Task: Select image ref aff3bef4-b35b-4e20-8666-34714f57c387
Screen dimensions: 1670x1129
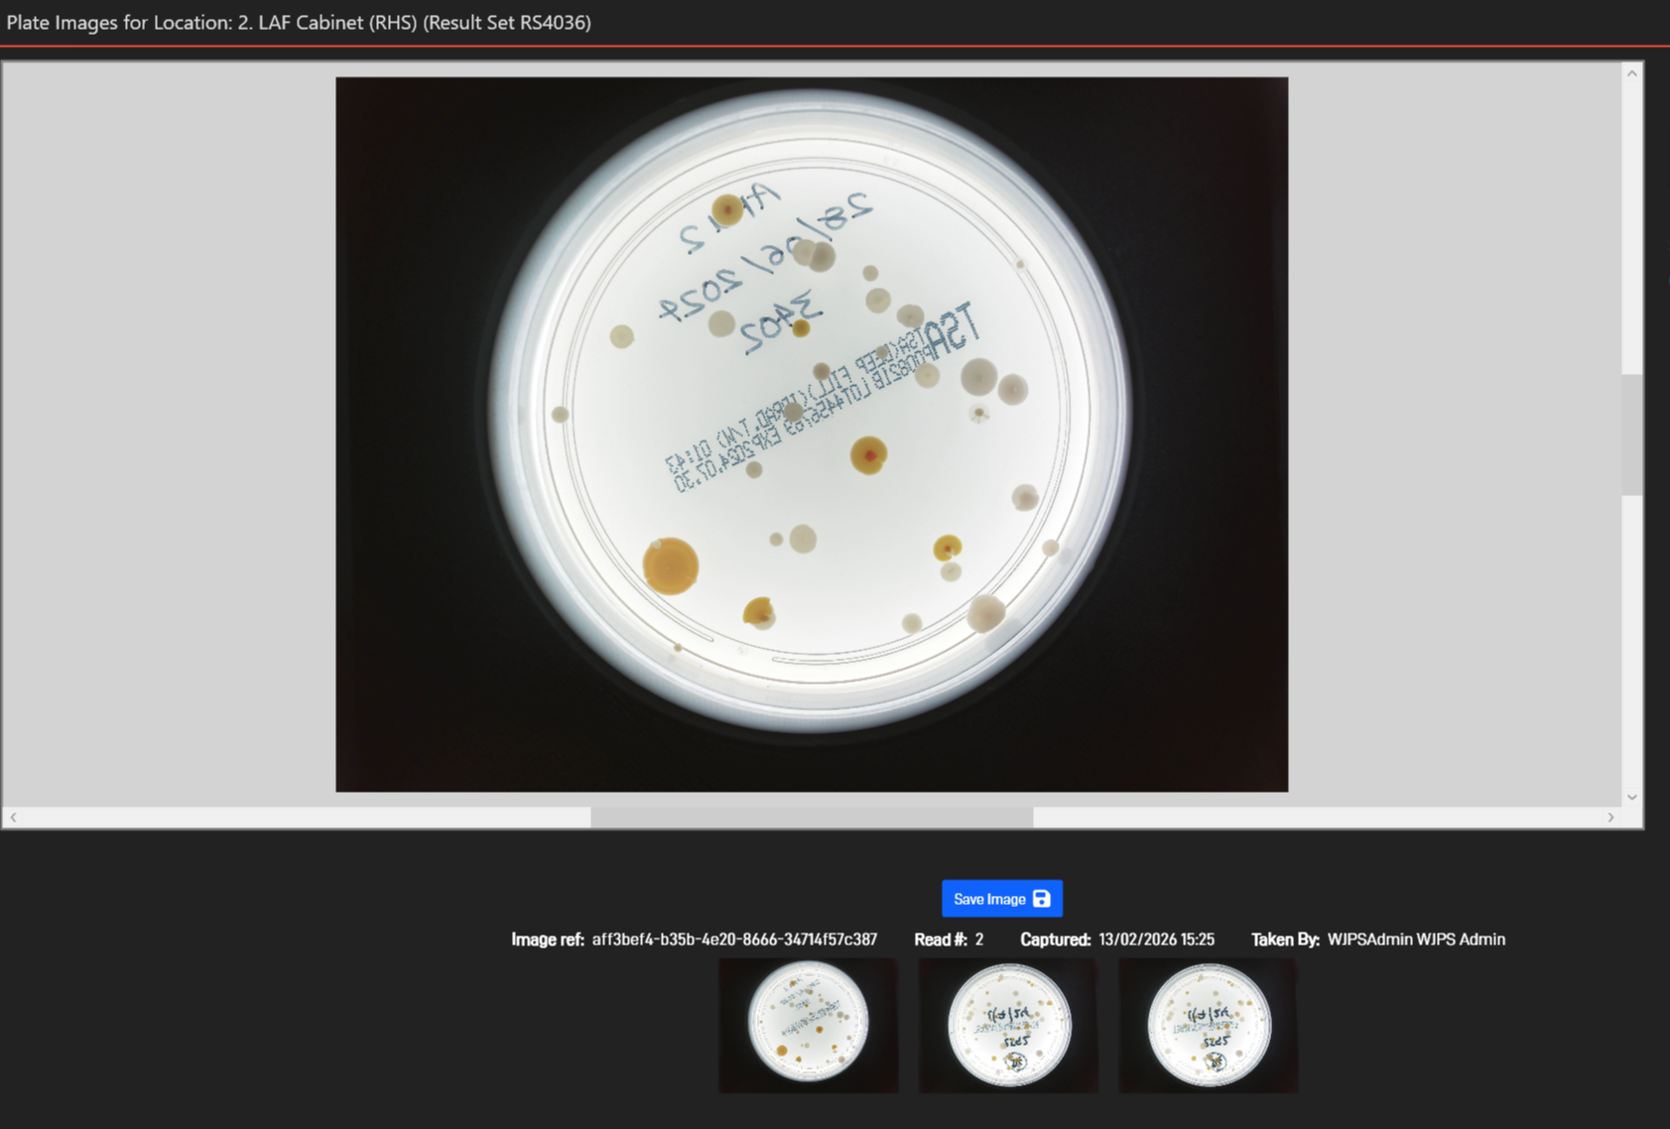Action: (x=734, y=940)
